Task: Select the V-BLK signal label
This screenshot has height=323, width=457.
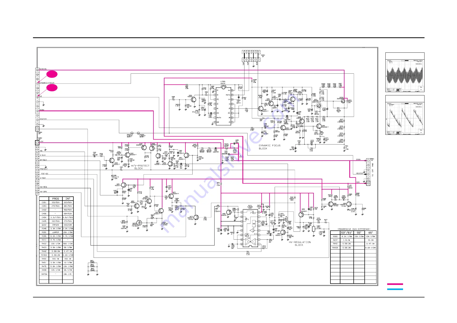Action: tap(43, 155)
